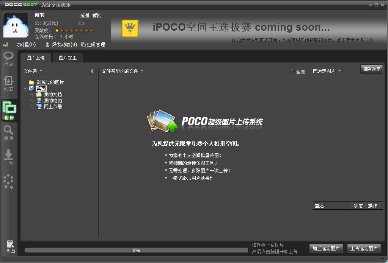Switch to the 图片上传 tab
Screen dimensions: 388x263
tap(35, 58)
